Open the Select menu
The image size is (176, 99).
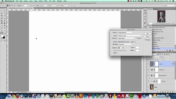(x=41, y=1)
